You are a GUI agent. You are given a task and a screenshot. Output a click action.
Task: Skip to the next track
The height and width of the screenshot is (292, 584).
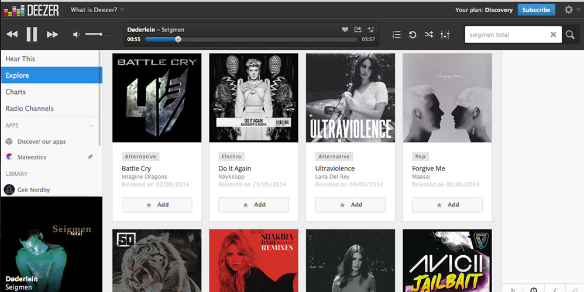click(52, 34)
